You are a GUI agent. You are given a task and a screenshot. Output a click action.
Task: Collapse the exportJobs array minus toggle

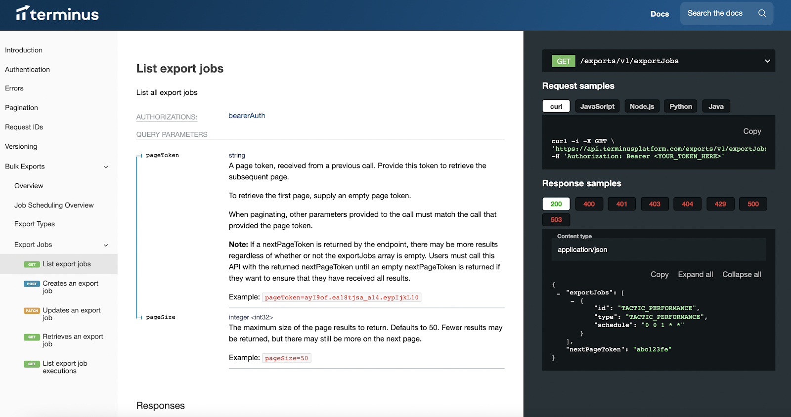click(558, 293)
